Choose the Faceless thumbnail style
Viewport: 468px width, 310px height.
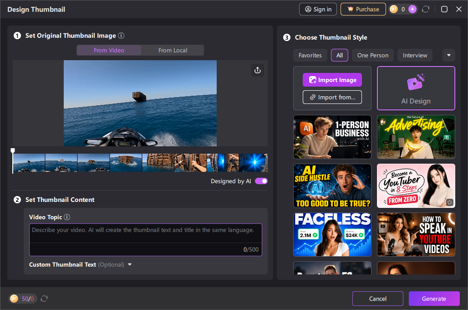[332, 235]
